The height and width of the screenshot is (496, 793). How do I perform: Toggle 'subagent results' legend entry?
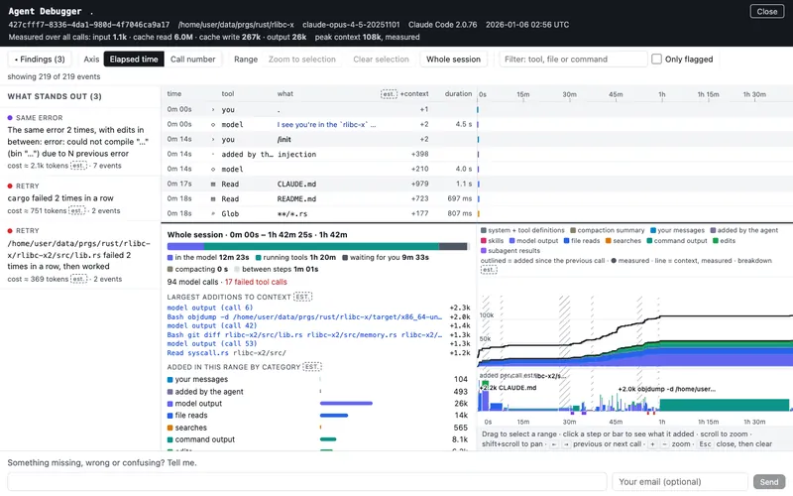510,251
